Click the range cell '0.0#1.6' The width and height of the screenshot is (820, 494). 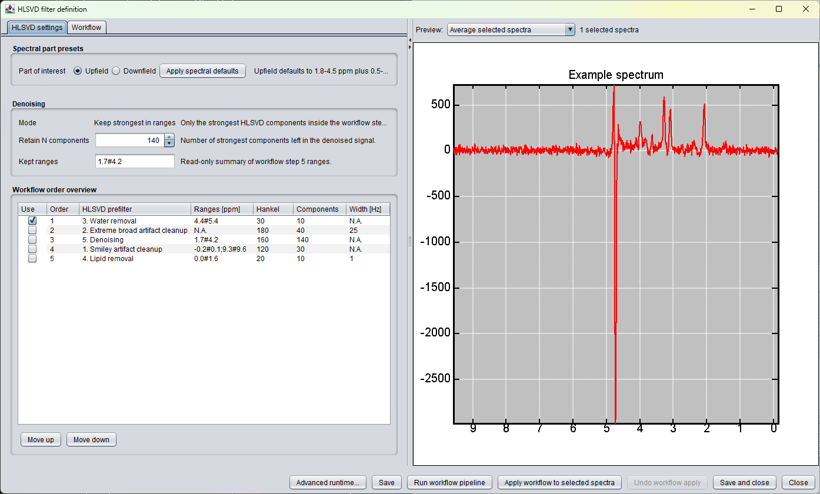pos(222,258)
